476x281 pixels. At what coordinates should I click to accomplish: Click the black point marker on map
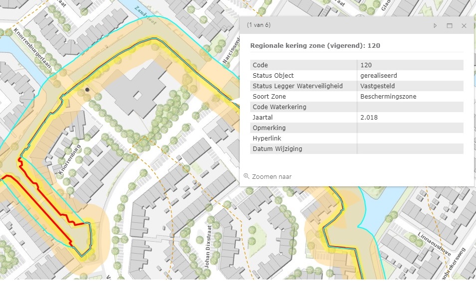coord(87,90)
